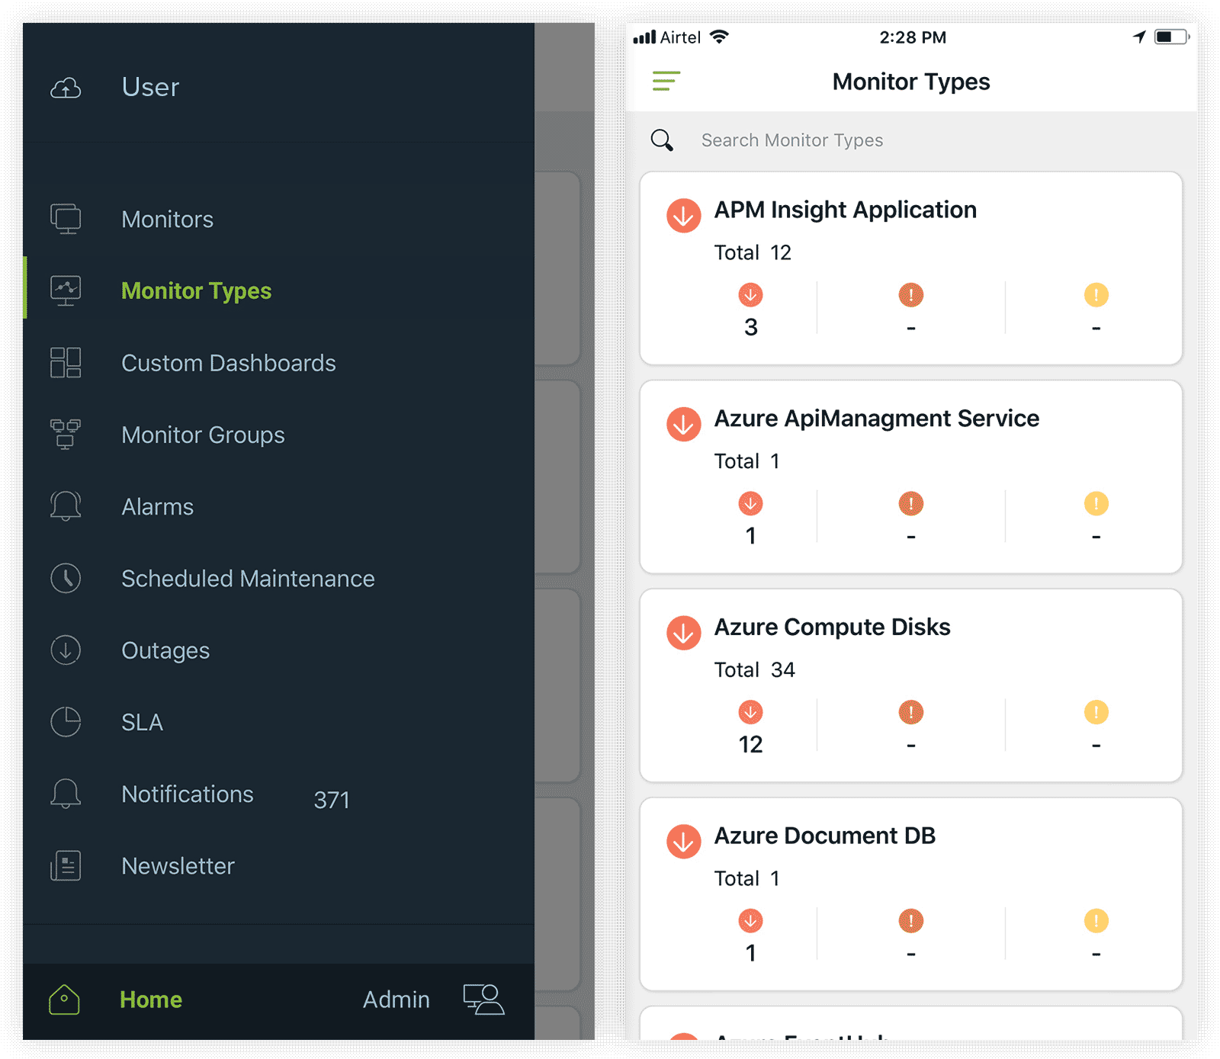Tap the Home tab label
This screenshot has width=1220, height=1059.
click(x=151, y=1000)
